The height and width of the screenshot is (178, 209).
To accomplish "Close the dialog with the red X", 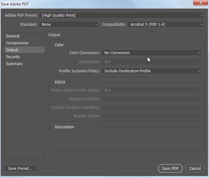I will (x=201, y=3).
